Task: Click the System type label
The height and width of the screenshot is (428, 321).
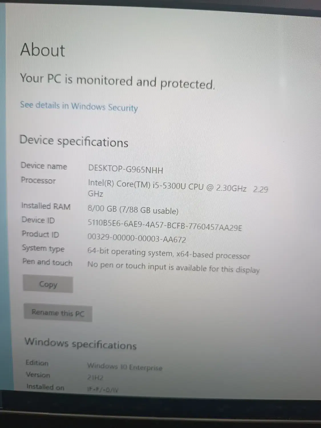Action: [43, 248]
